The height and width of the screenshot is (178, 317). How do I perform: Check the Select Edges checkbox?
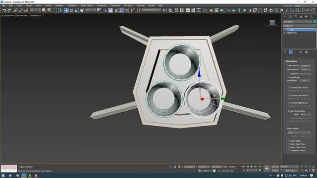pyautogui.click(x=289, y=141)
